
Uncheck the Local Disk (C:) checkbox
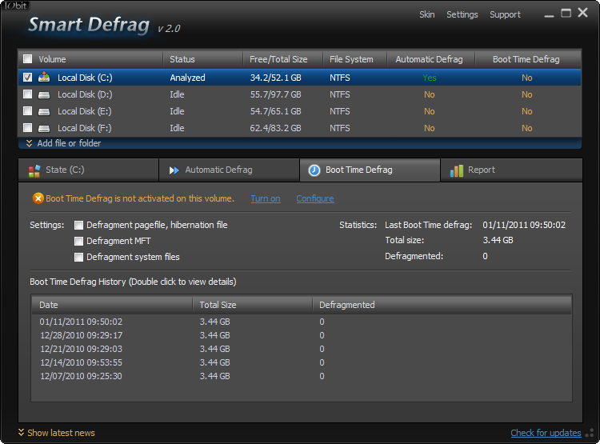27,78
